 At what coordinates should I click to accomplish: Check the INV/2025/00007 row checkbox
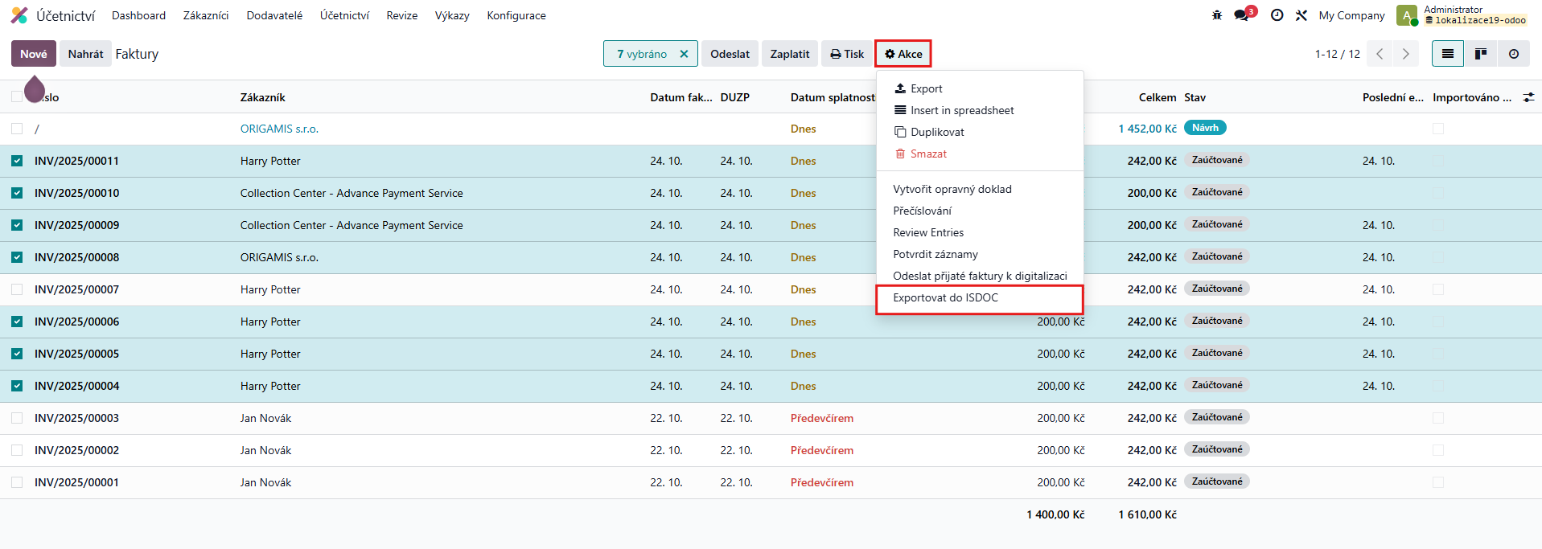pyautogui.click(x=17, y=289)
